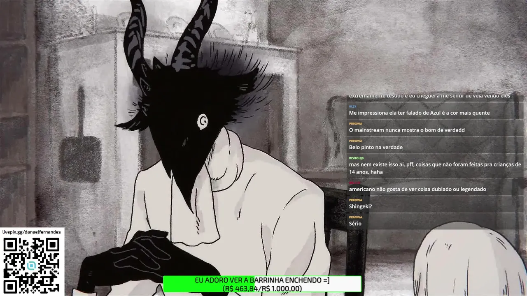527x296 pixels.
Task: Select chat message "Me impressiona ela ter falado de Azul"
Action: click(x=419, y=113)
